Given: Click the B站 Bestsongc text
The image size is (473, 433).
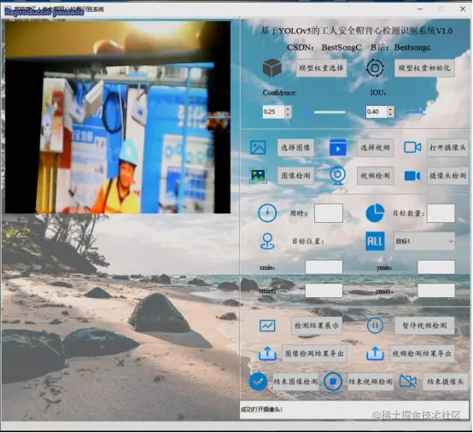Looking at the screenshot, I should pos(400,48).
